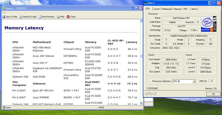Click the 48.3 ns latency value
The width and height of the screenshot is (222, 115).
[x=132, y=49]
